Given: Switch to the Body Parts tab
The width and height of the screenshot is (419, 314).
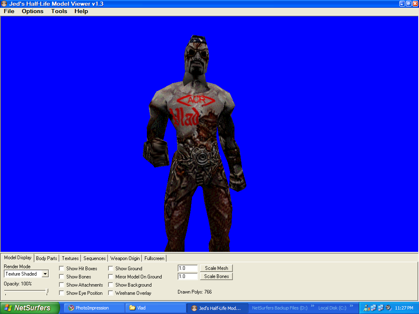Looking at the screenshot, I should [47, 258].
